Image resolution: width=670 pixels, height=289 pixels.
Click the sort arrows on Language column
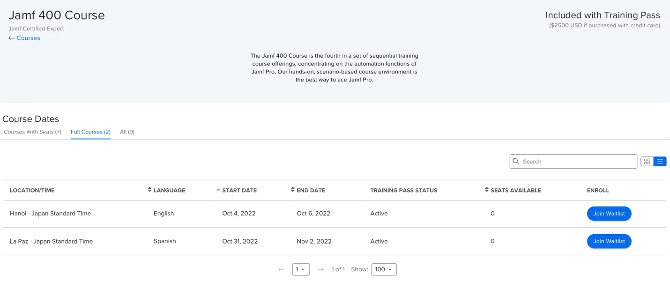[x=149, y=190]
